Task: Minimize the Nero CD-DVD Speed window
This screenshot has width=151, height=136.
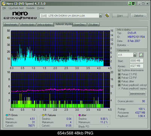Action: point(139,4)
